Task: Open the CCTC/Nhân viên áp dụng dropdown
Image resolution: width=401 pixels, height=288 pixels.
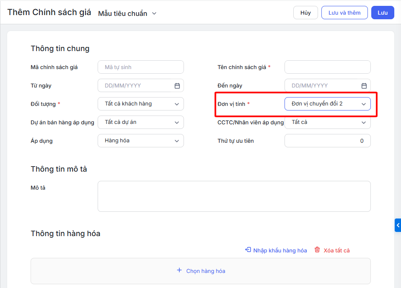Action: pos(328,122)
